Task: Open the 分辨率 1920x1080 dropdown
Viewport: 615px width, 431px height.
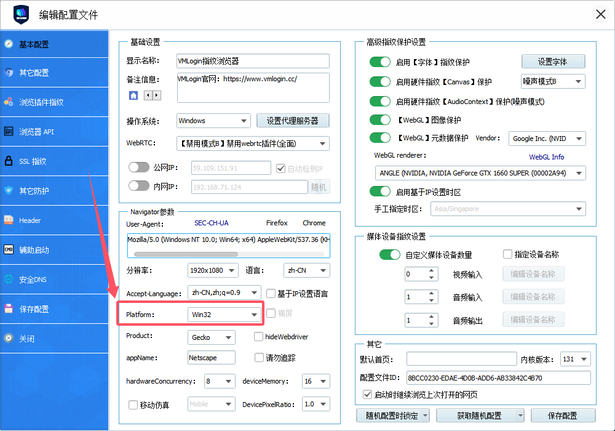Action: click(213, 270)
